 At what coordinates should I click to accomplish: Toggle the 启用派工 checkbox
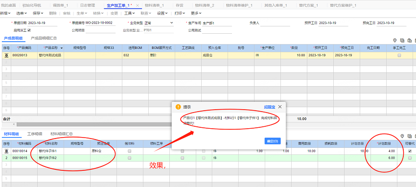coord(29,30)
